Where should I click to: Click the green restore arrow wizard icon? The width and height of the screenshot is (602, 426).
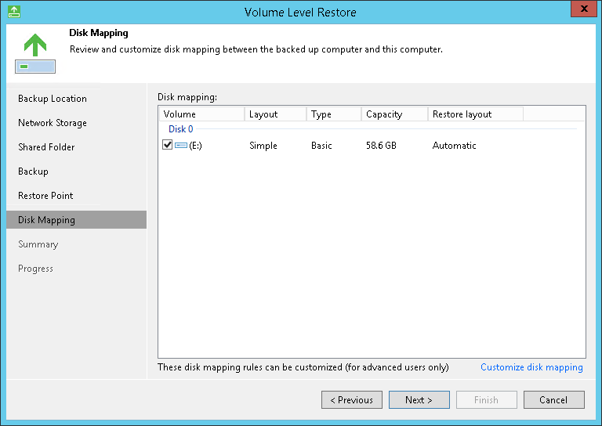click(x=35, y=53)
